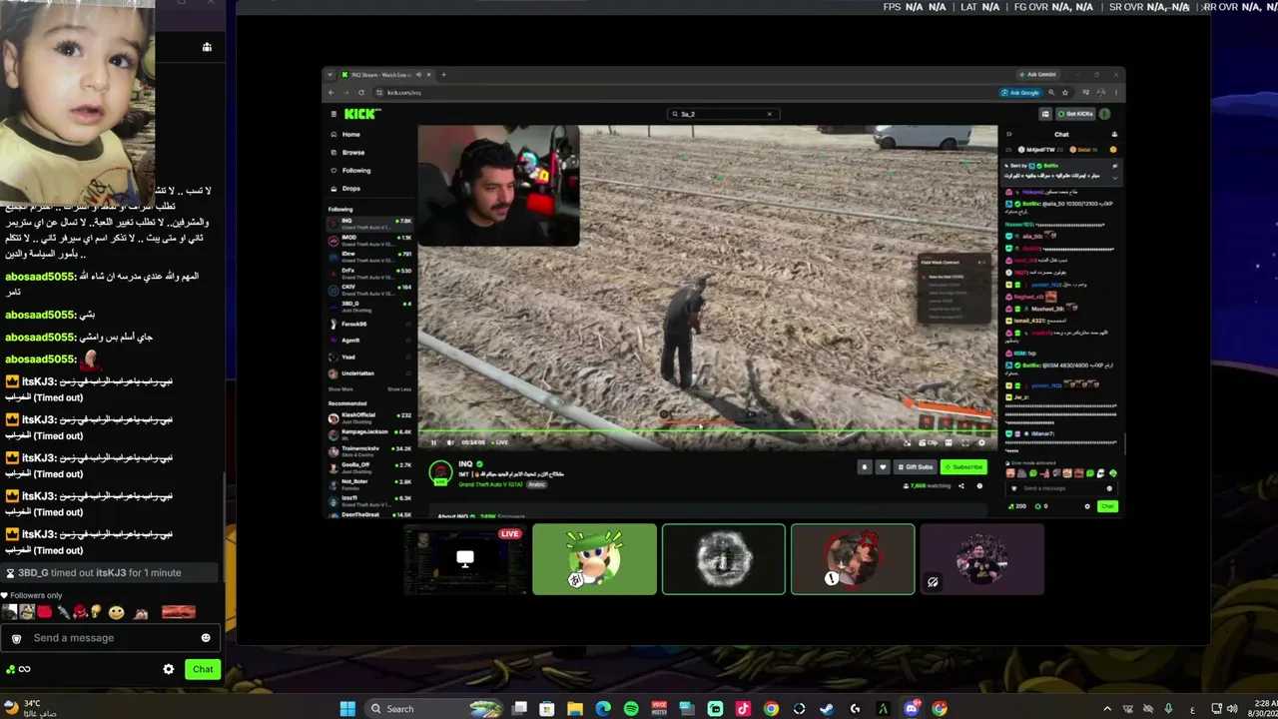Image resolution: width=1278 pixels, height=719 pixels.
Task: Open KlashOfficial in Recommended channels
Action: click(x=369, y=416)
